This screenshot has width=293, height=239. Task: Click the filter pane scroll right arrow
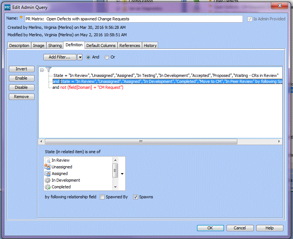[279, 141]
